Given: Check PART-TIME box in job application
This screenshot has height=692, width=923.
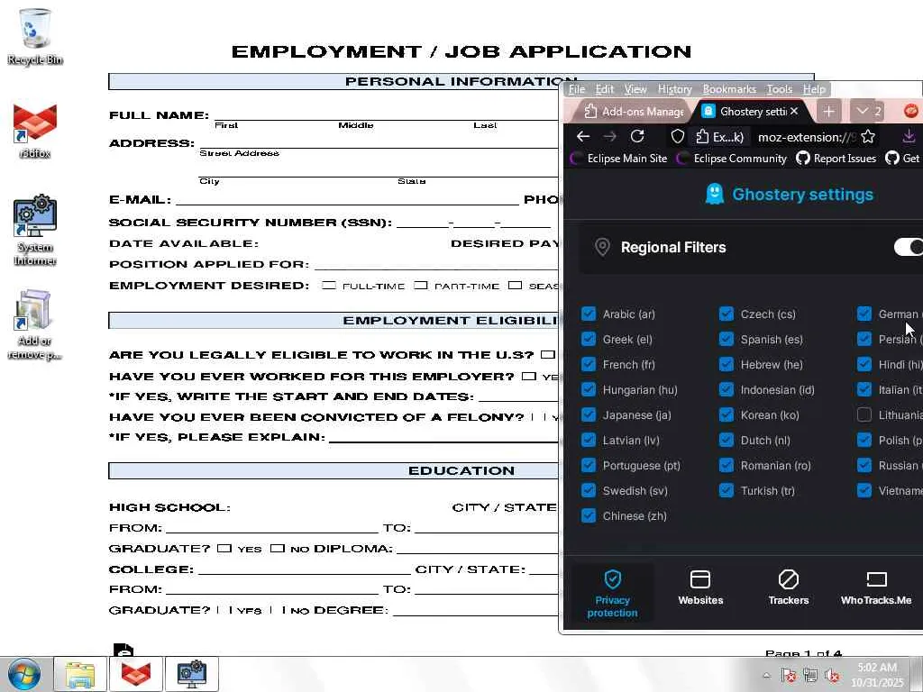Looking at the screenshot, I should (x=420, y=286).
